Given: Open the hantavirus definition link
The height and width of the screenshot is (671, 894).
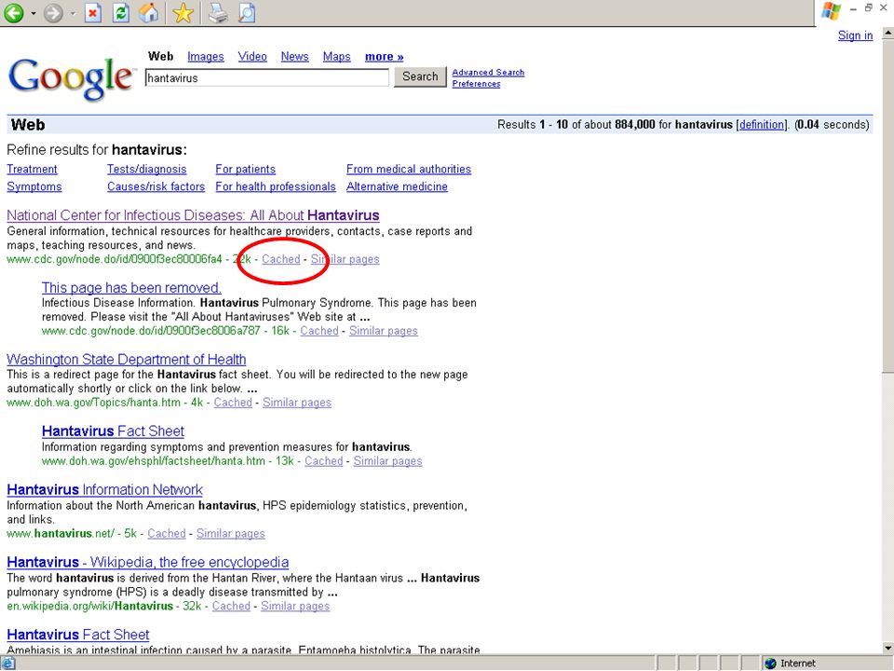Looking at the screenshot, I should pos(761,124).
